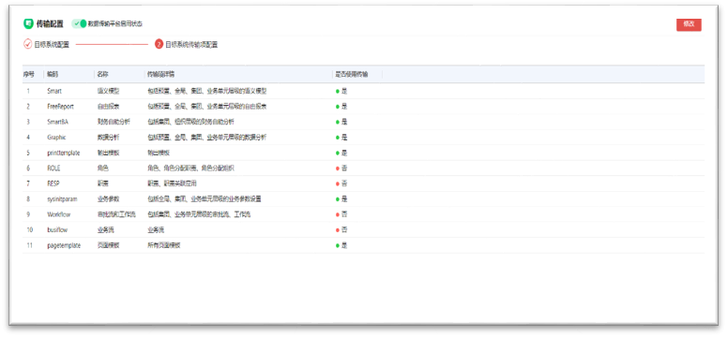Select the FreeReport code cell
Image resolution: width=728 pixels, height=337 pixels.
pyautogui.click(x=60, y=107)
